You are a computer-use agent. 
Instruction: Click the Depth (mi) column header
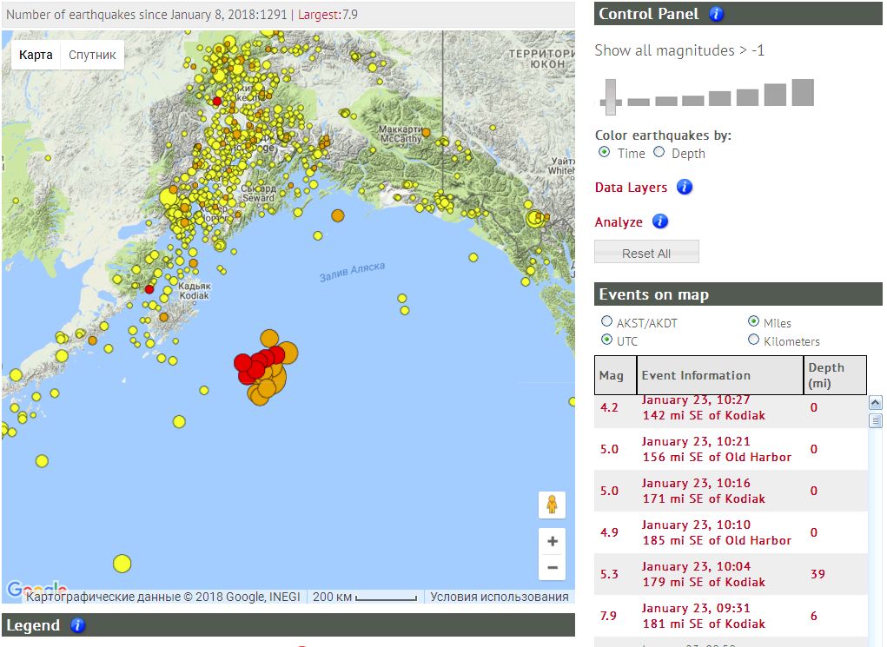835,375
